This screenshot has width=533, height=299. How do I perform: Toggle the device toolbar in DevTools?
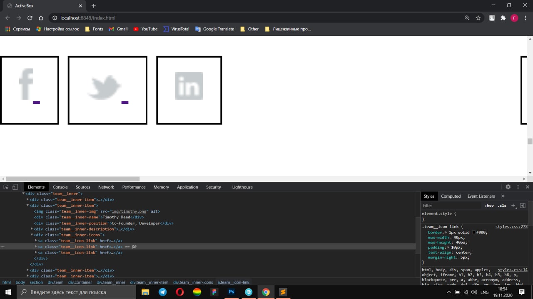[x=15, y=187]
